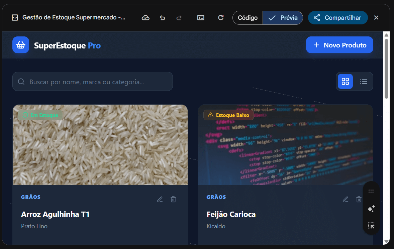The image size is (394, 249).
Task: Click the Compartilhar share button
Action: tap(338, 18)
